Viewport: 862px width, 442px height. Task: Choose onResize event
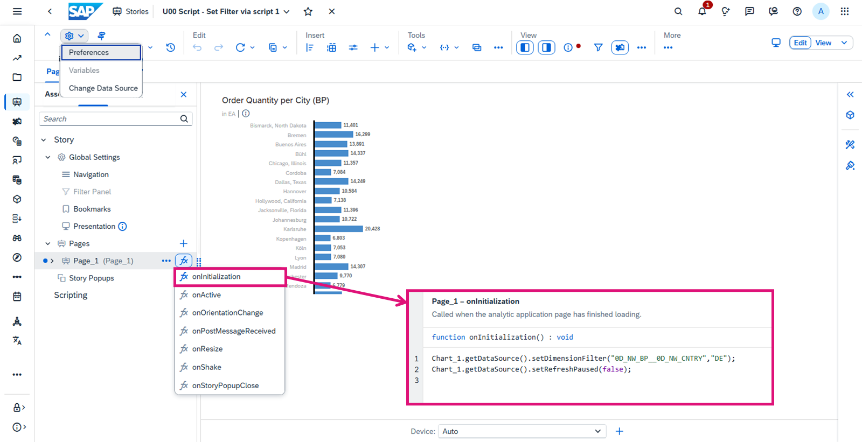click(230, 349)
